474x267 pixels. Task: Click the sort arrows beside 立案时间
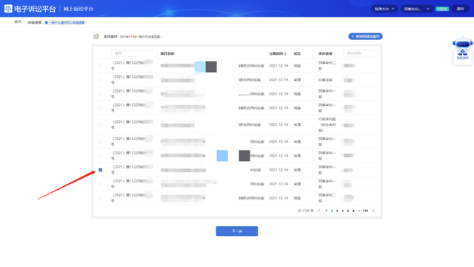point(285,53)
